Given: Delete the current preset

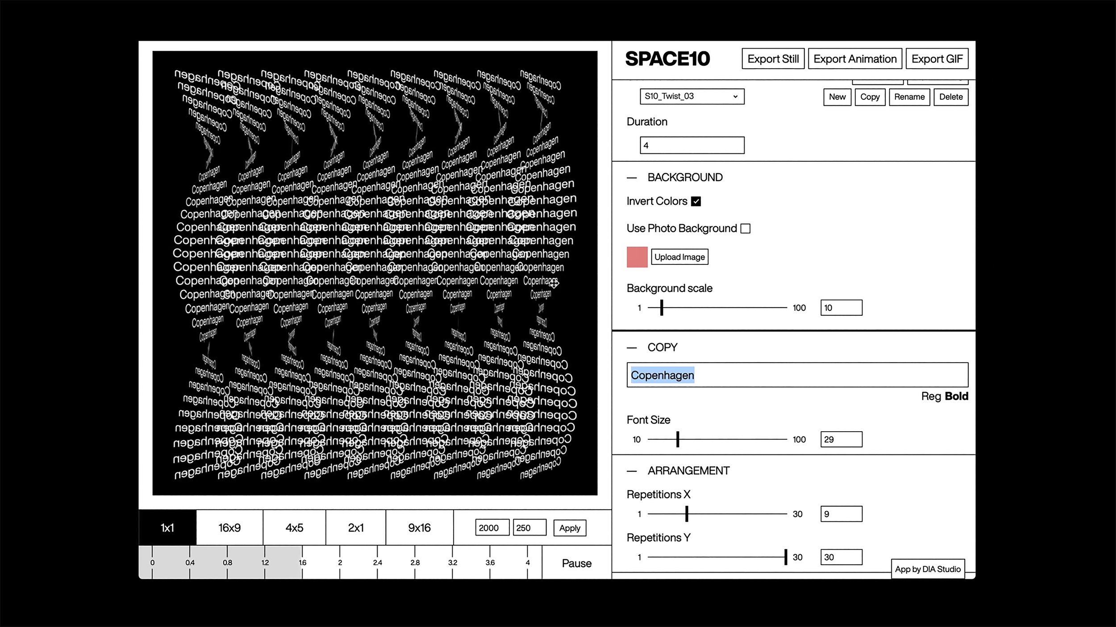Looking at the screenshot, I should tap(951, 97).
